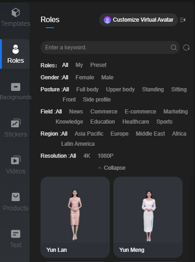
Task: Show only My roles
Action: (x=79, y=65)
